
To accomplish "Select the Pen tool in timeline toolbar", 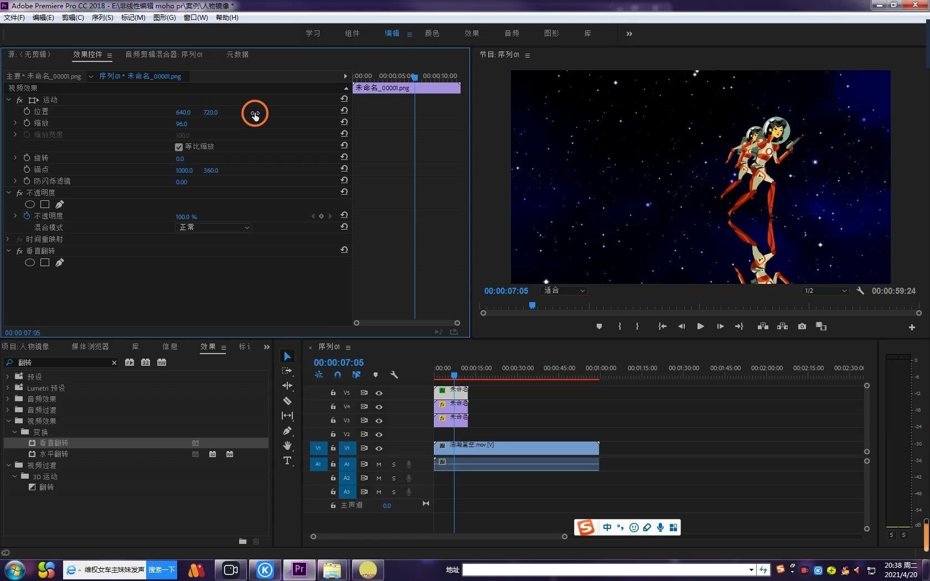I will tap(287, 430).
